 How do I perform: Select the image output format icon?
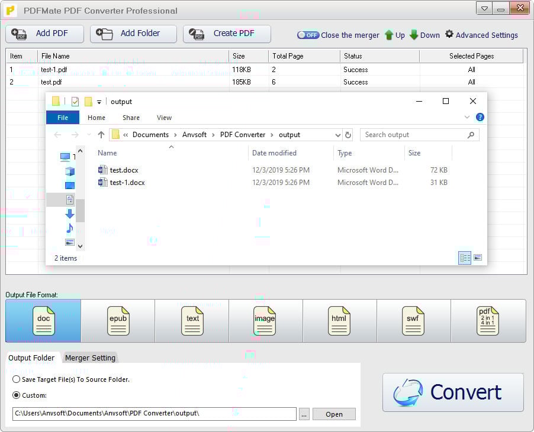(265, 321)
